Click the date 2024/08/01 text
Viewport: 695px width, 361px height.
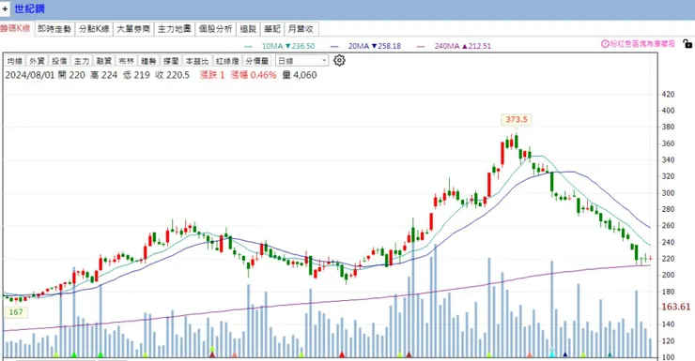[30, 75]
